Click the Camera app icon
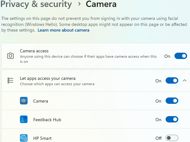 tap(24, 101)
